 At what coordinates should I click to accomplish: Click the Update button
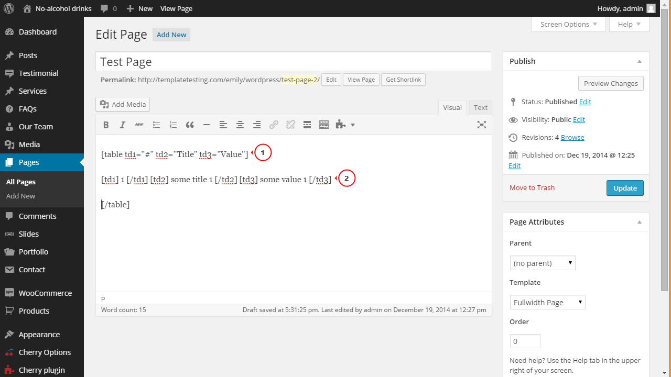point(625,188)
